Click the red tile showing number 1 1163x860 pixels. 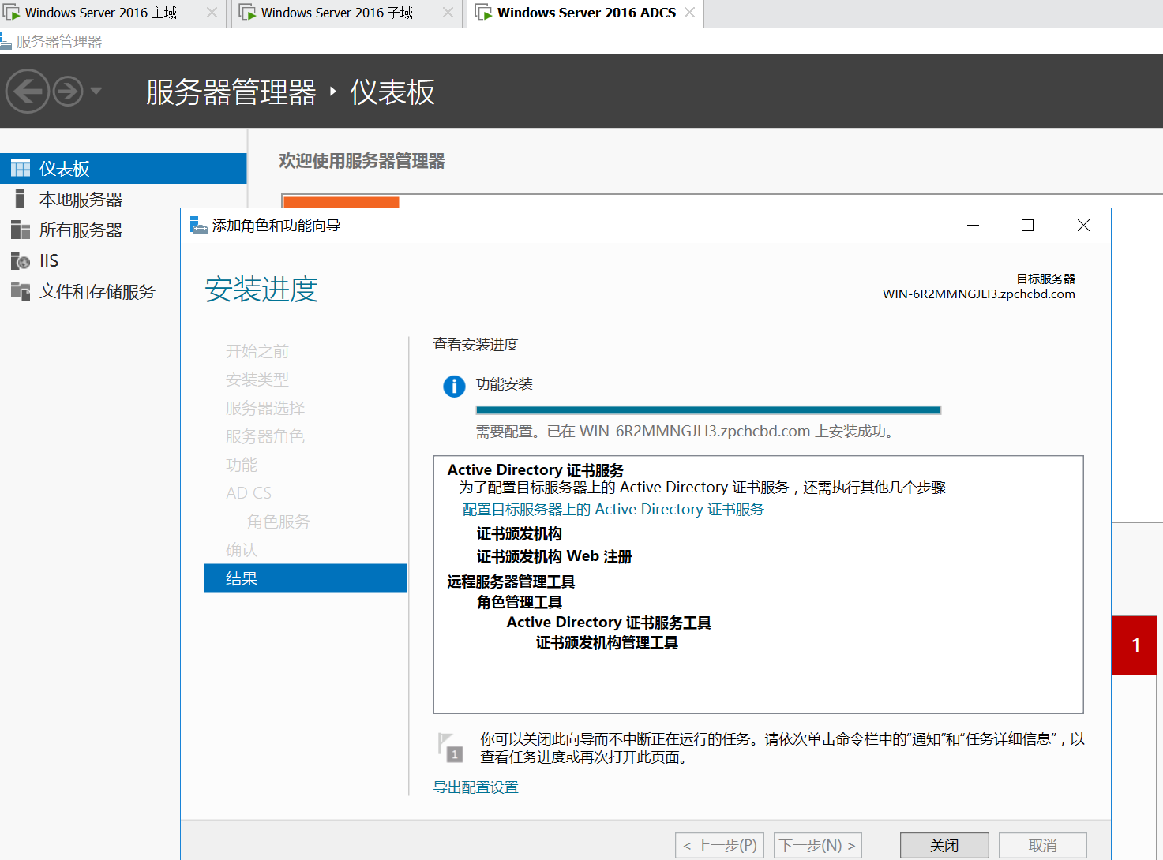point(1135,645)
